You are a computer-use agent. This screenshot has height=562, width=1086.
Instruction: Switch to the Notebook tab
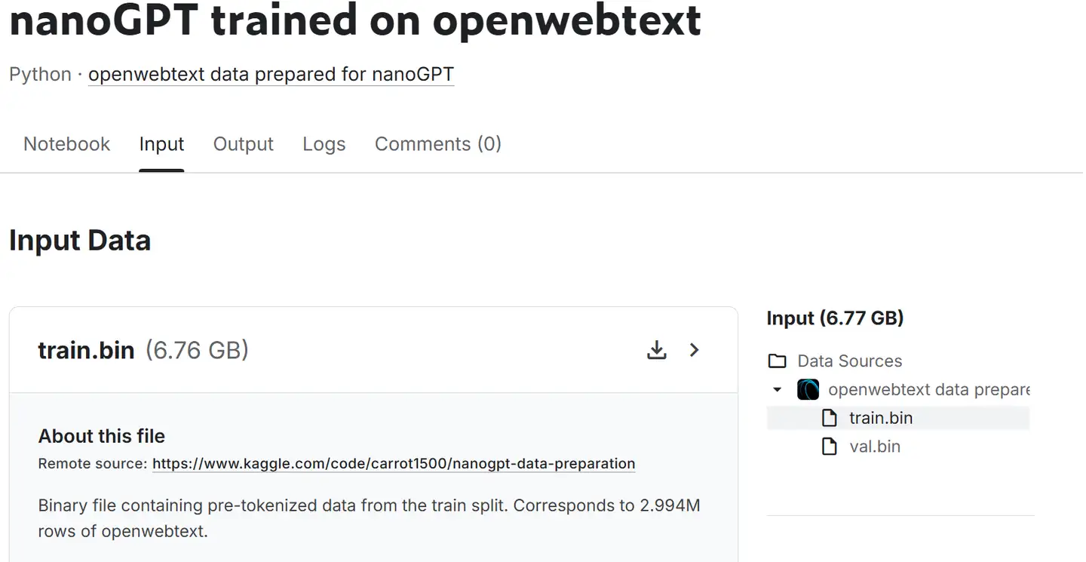[x=67, y=144]
